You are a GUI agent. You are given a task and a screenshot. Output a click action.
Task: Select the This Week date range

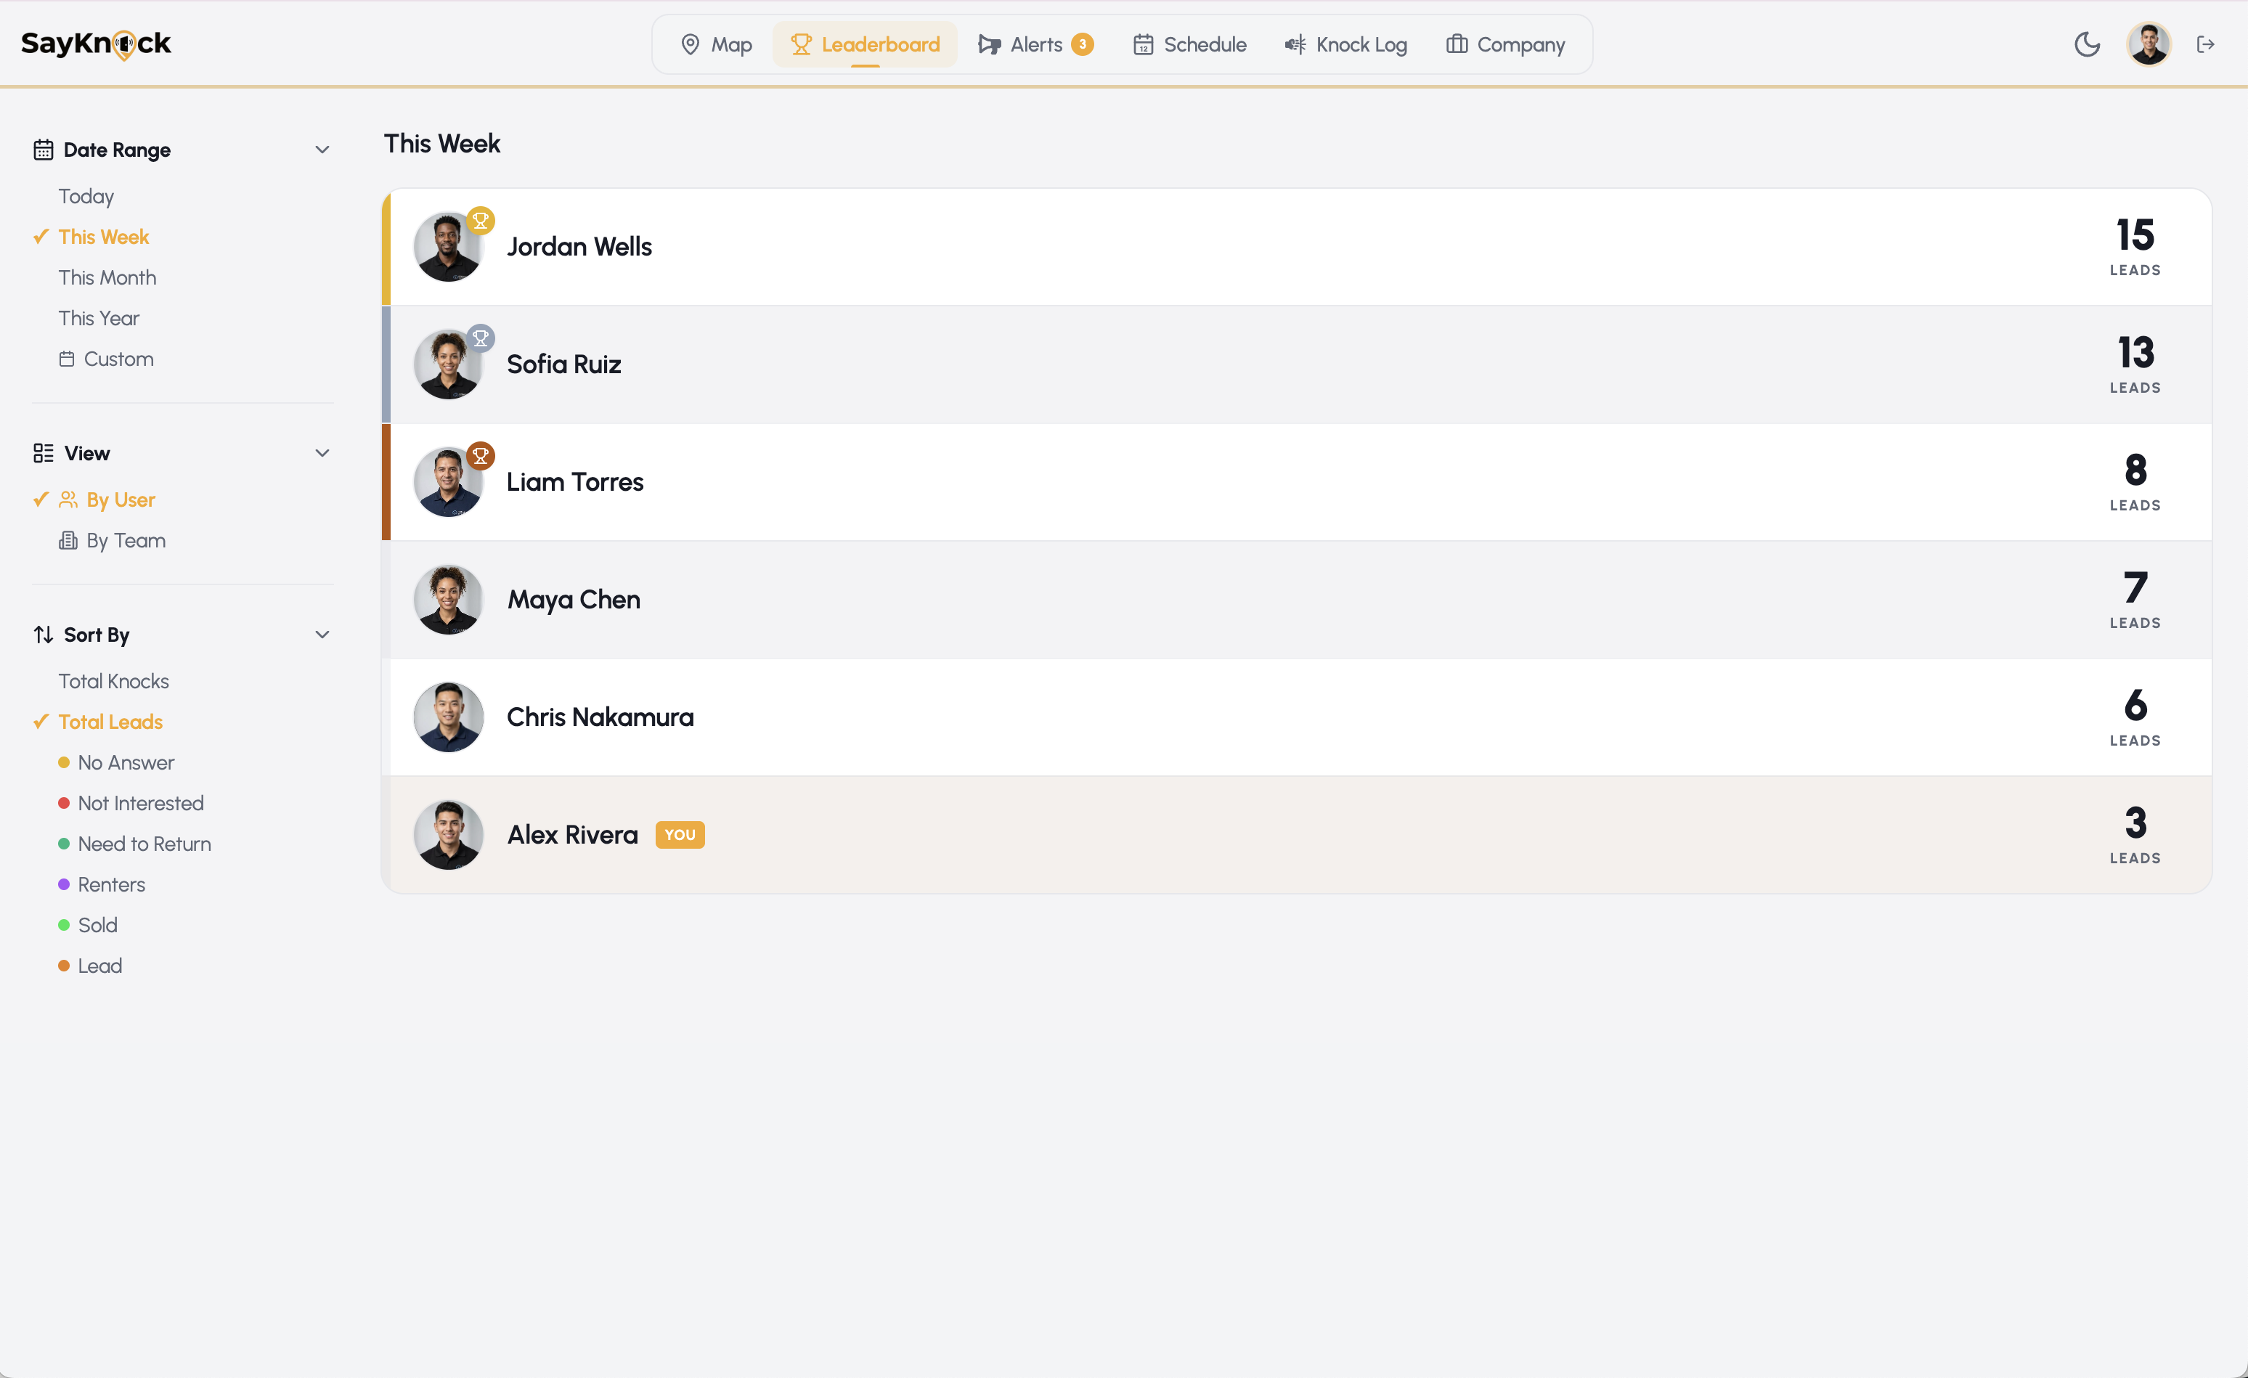(103, 237)
